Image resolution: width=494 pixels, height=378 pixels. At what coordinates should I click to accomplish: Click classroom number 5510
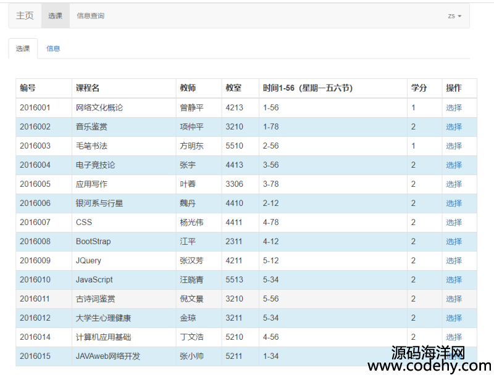coord(234,146)
